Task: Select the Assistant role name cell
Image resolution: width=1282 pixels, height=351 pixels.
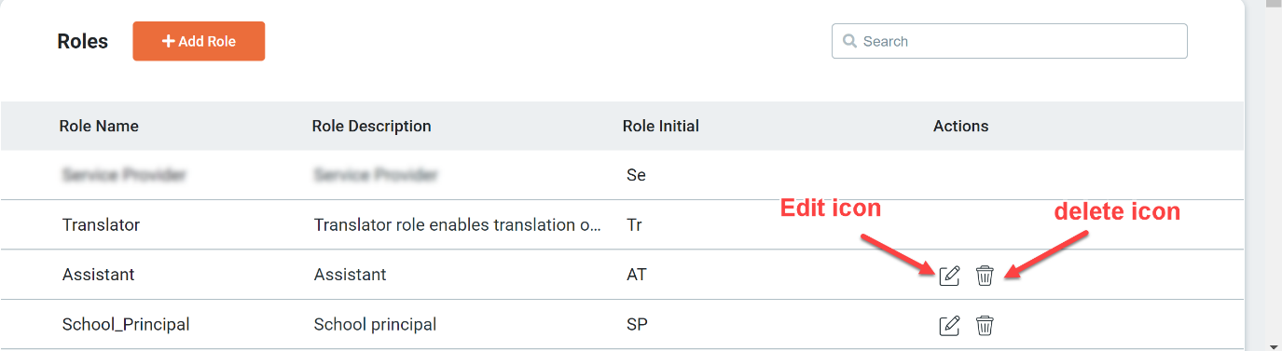Action: [x=98, y=275]
